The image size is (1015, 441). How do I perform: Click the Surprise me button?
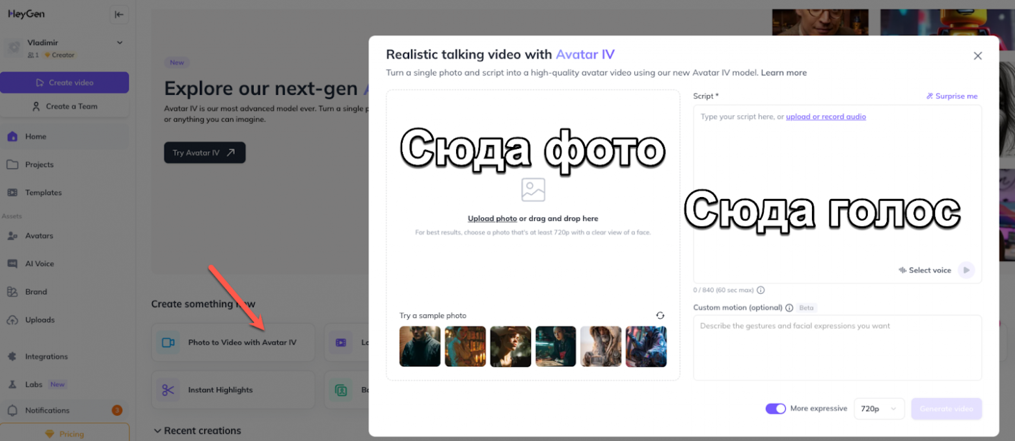(x=952, y=96)
